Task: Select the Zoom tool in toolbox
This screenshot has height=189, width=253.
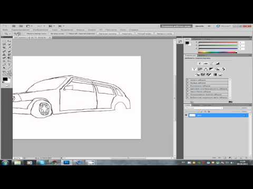Action: (x=9, y=75)
